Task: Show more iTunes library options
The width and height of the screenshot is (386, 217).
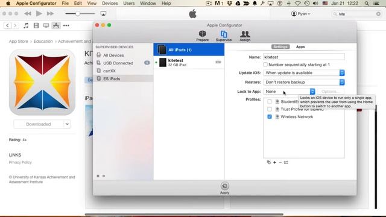Action: [x=66, y=25]
